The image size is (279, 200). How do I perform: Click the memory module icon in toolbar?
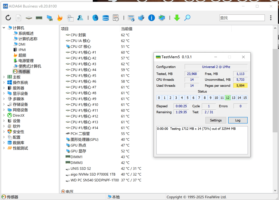39,18
